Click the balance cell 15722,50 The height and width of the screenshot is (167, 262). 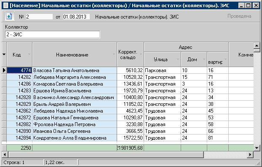(x=130, y=138)
